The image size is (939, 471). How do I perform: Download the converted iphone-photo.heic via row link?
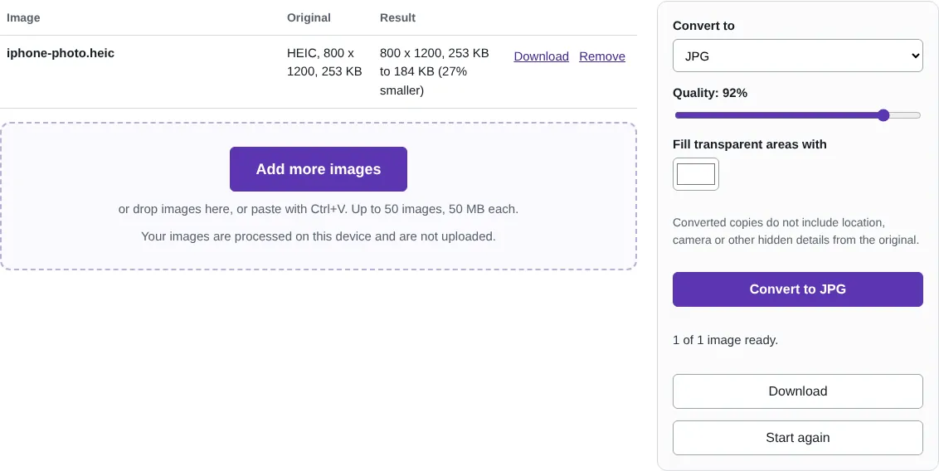tap(541, 56)
